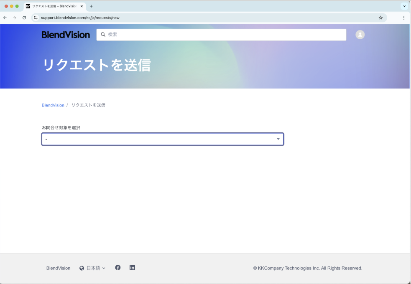
Task: Click the search magnifier icon
Action: [x=103, y=35]
